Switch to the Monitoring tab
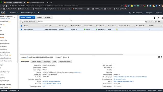The width and height of the screenshot is (163, 92). tap(47, 62)
